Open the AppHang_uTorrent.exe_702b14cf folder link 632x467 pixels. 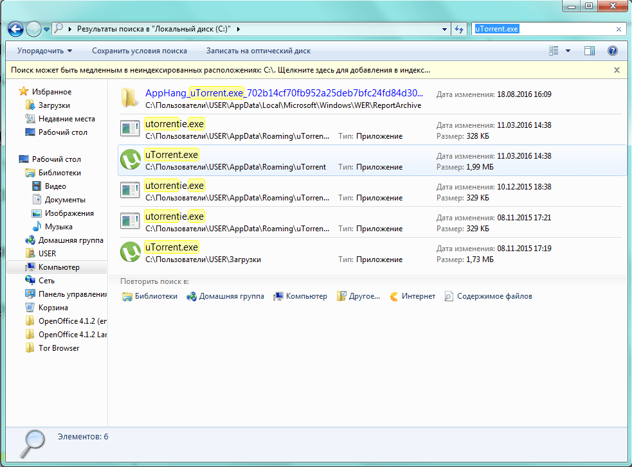coord(284,93)
